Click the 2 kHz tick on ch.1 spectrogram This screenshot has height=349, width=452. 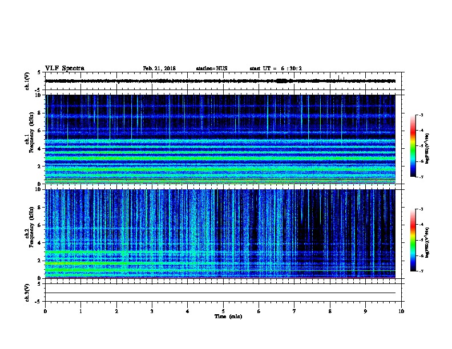pyautogui.click(x=39, y=167)
